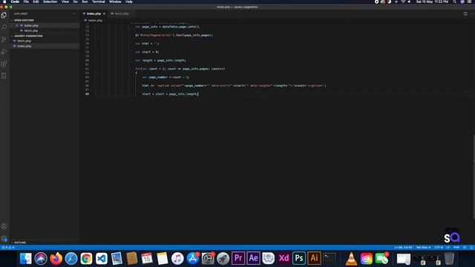Open the View menu

click(x=65, y=1)
